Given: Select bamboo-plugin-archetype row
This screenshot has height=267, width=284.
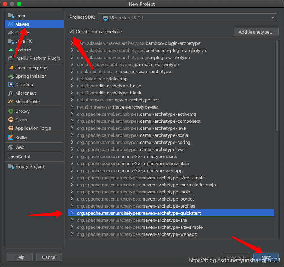Looking at the screenshot, I should tap(171, 43).
